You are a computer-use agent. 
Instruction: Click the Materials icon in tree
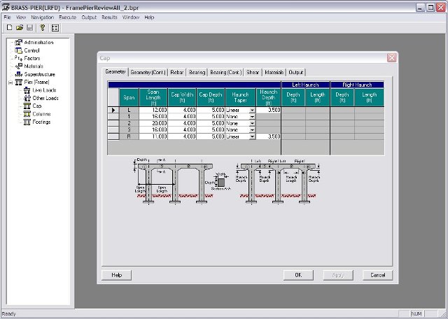19,66
